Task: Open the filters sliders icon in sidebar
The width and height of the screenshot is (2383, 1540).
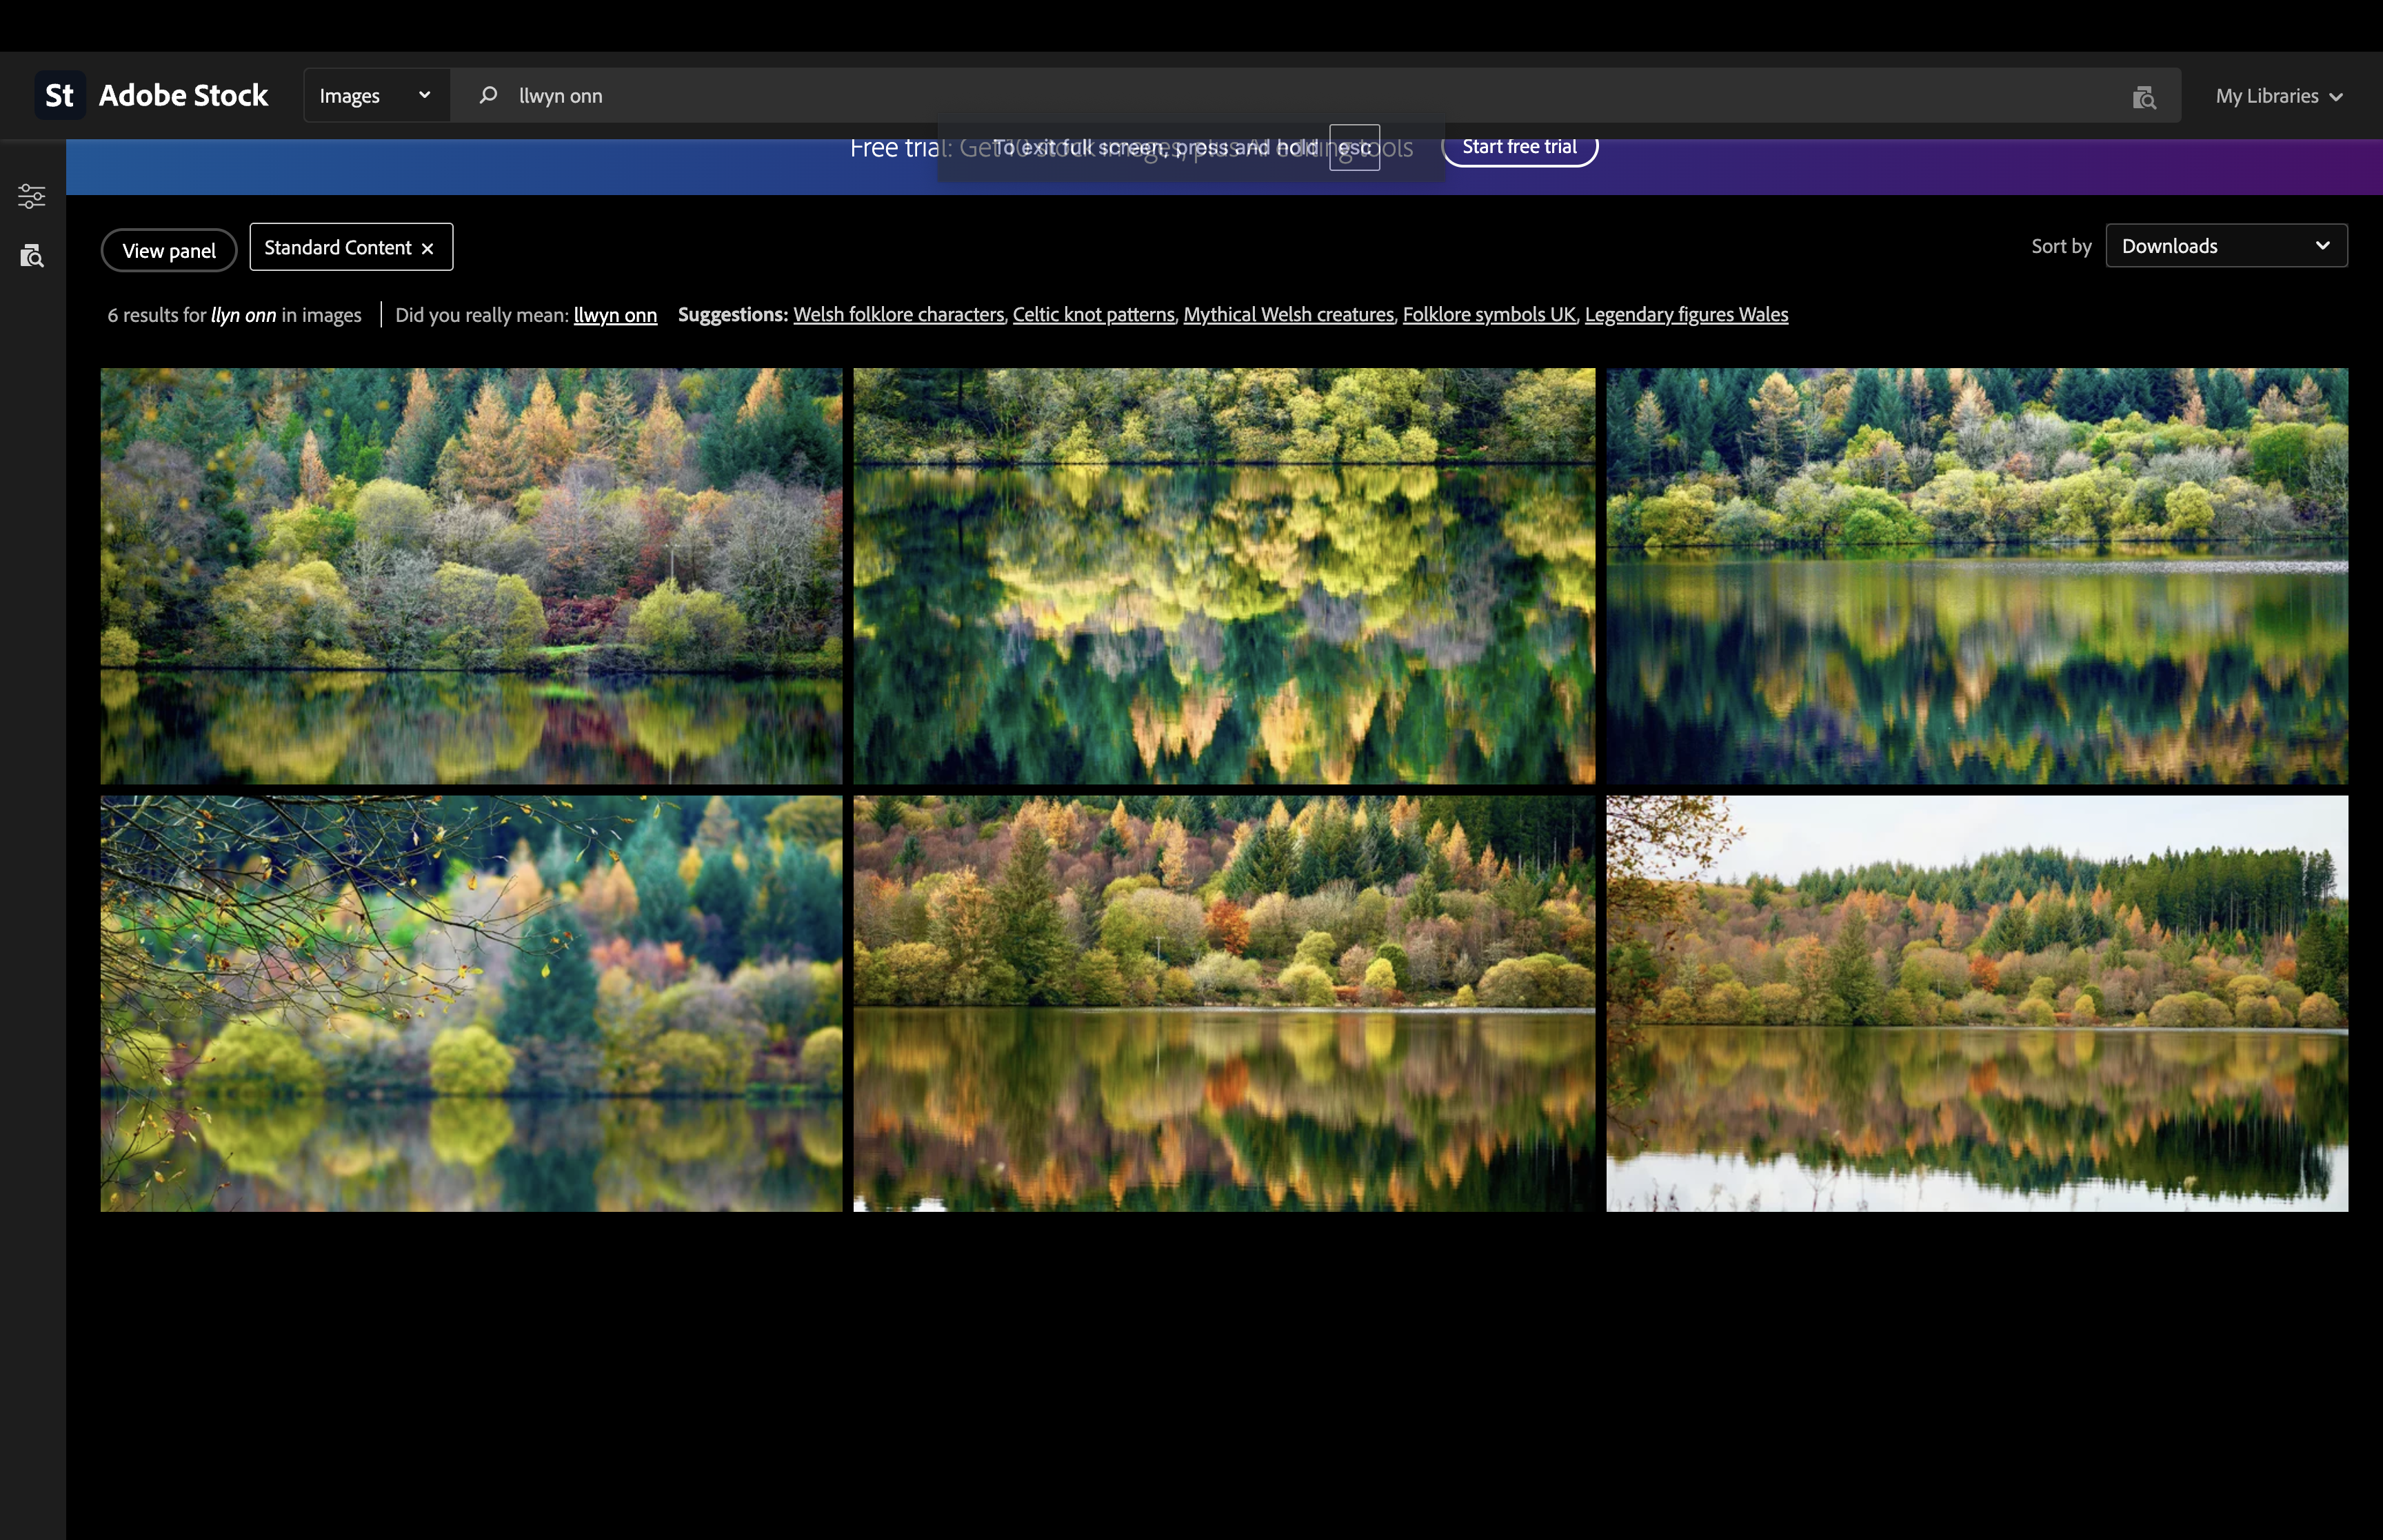Action: coord(32,196)
